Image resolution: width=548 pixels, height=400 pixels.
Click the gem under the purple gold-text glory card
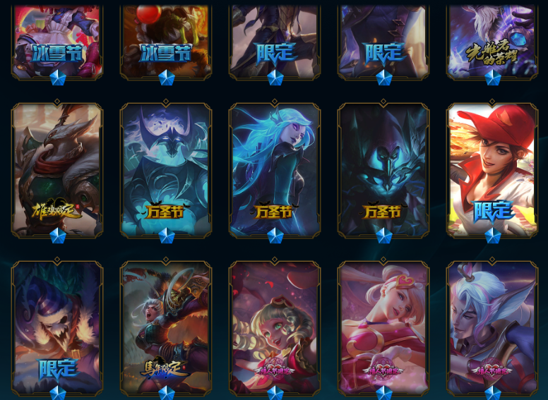[x=492, y=78]
